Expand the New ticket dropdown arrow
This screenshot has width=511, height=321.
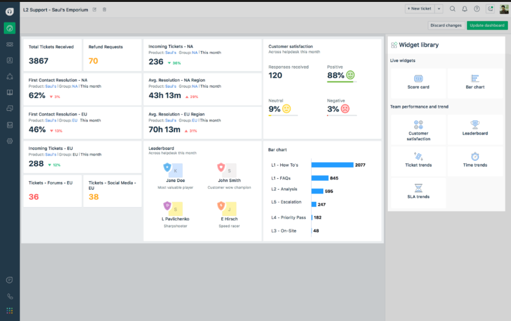pos(439,9)
